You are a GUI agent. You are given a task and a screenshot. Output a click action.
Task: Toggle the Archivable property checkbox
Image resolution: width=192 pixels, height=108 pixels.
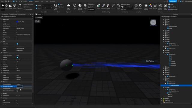(x=17, y=44)
